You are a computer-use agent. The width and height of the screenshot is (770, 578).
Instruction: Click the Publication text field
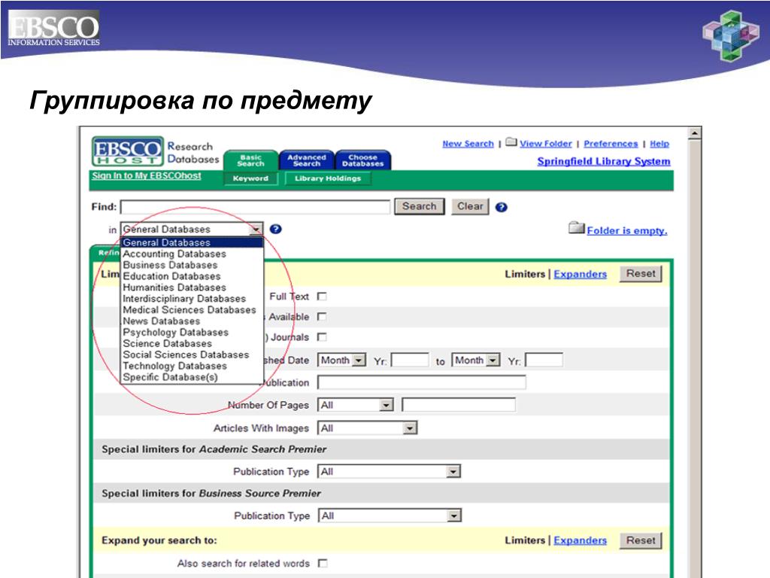[421, 382]
